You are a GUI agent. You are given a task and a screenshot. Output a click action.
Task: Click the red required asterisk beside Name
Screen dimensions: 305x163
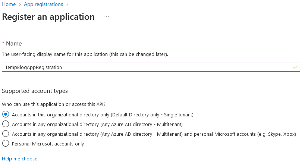[3, 43]
